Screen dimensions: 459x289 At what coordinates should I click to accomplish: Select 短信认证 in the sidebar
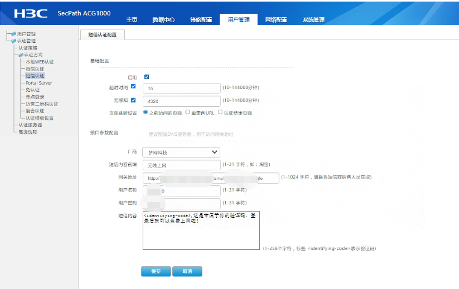pos(35,76)
